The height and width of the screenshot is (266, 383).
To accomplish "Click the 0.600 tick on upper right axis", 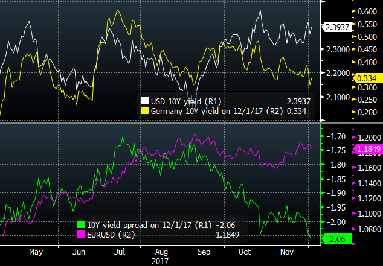I will tap(368, 11).
